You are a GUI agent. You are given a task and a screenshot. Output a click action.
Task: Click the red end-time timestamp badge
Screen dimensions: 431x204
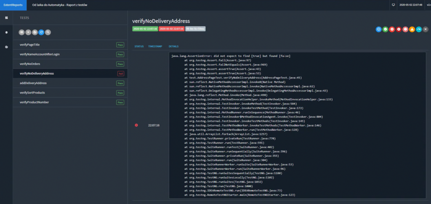[x=171, y=29]
